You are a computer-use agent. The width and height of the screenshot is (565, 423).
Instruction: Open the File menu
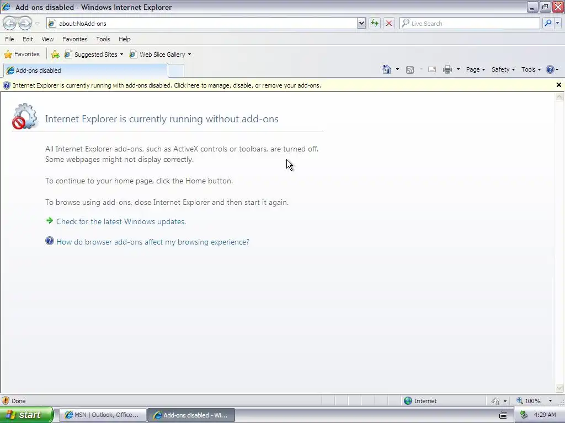click(x=9, y=39)
